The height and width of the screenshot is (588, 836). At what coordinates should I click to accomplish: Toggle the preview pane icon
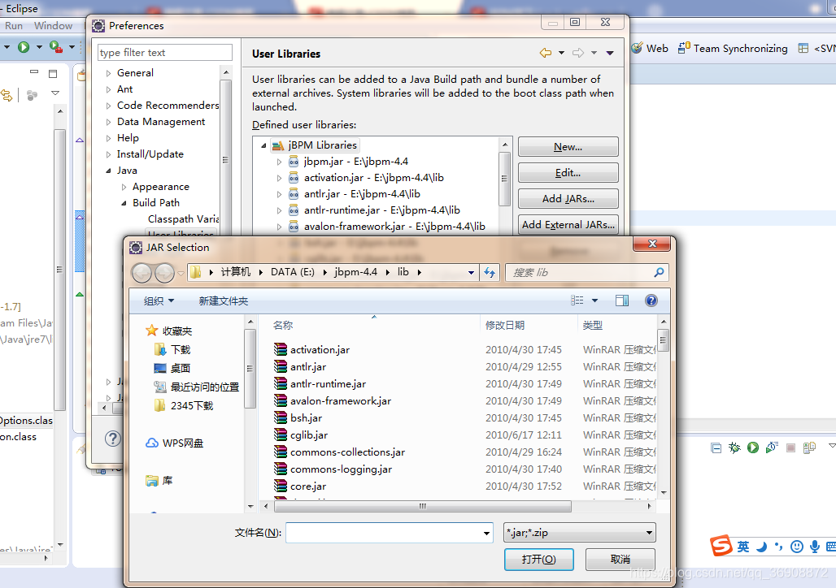coord(621,300)
